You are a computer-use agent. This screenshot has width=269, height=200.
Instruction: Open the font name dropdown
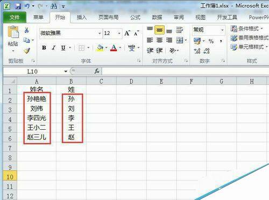pos(100,33)
